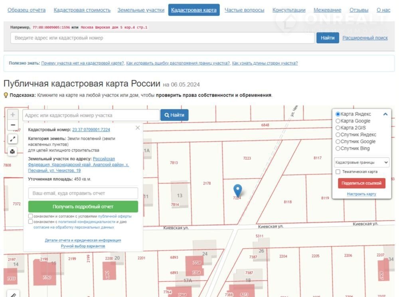Screen dimensions: 399x297
Task: Zoom out the map with minus icon
Action: pyautogui.click(x=13, y=125)
